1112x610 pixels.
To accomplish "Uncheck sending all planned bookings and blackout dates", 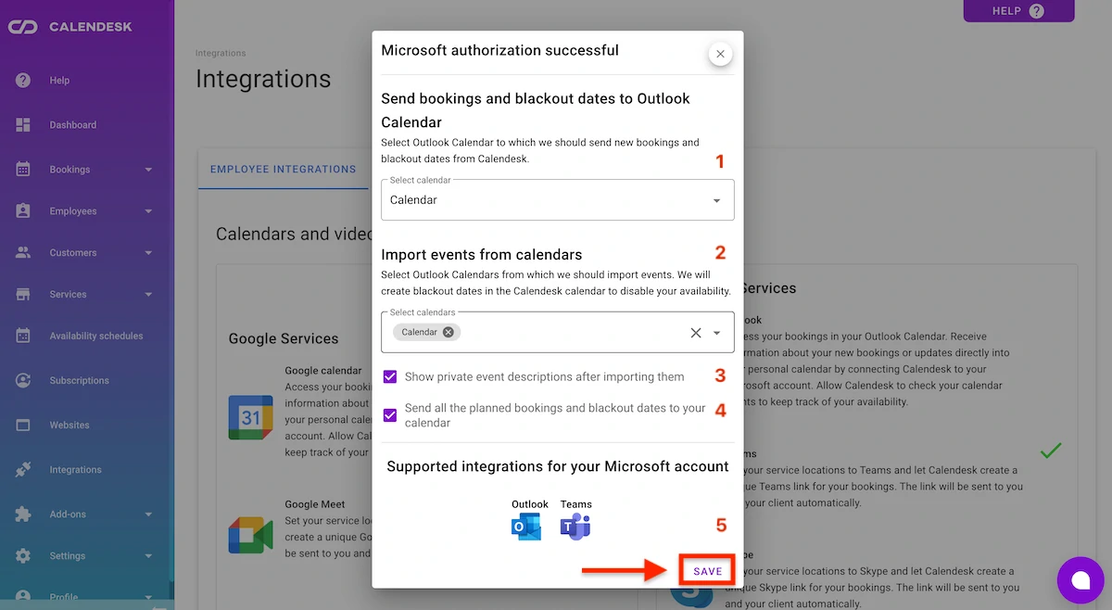I will pyautogui.click(x=390, y=414).
